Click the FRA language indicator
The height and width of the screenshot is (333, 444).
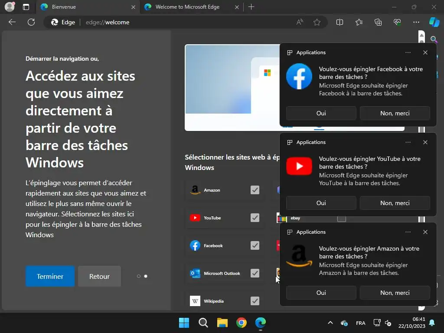coord(360,323)
